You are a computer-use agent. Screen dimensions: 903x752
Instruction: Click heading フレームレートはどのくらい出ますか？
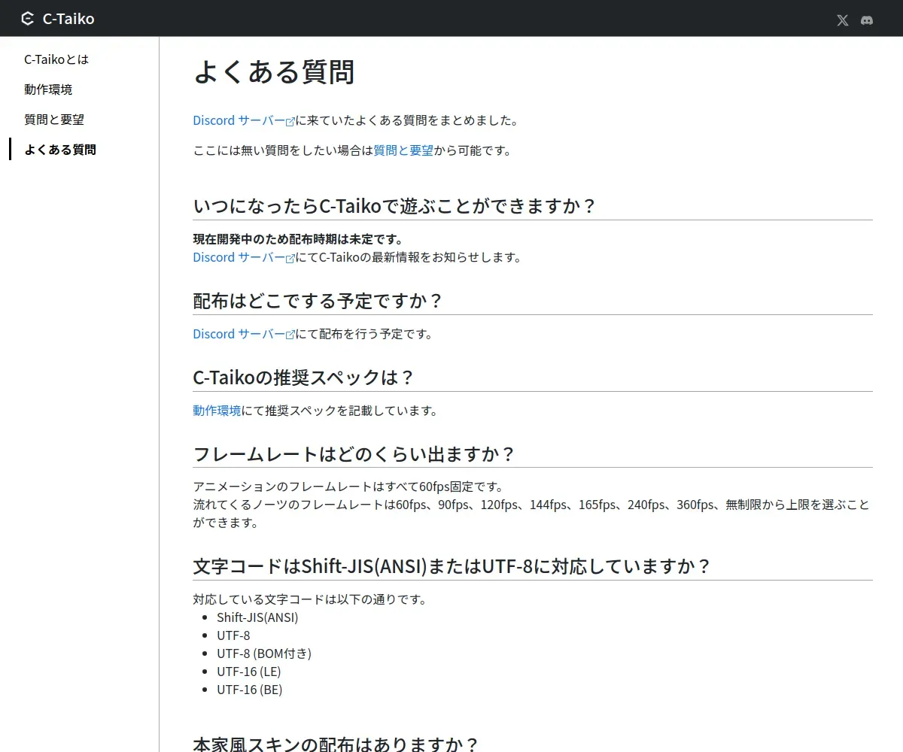[x=355, y=454]
